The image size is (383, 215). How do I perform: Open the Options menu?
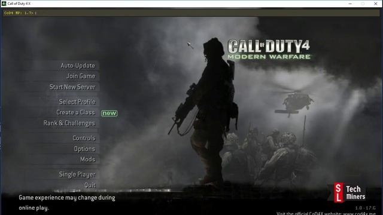point(84,149)
